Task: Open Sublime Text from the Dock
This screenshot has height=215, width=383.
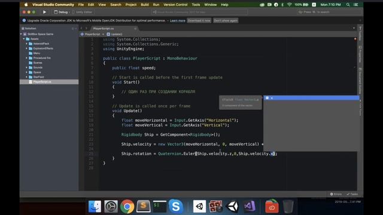Action: [x=144, y=207]
